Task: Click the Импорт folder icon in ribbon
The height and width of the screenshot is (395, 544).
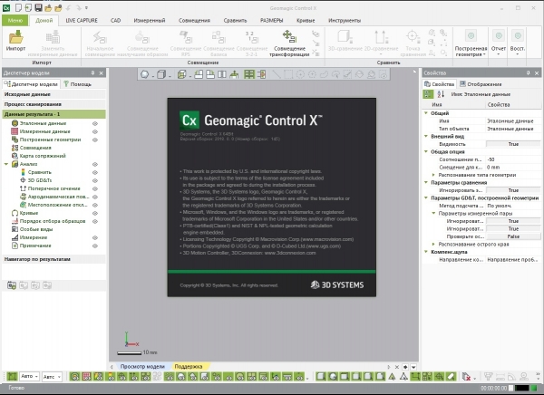Action: [x=15, y=37]
